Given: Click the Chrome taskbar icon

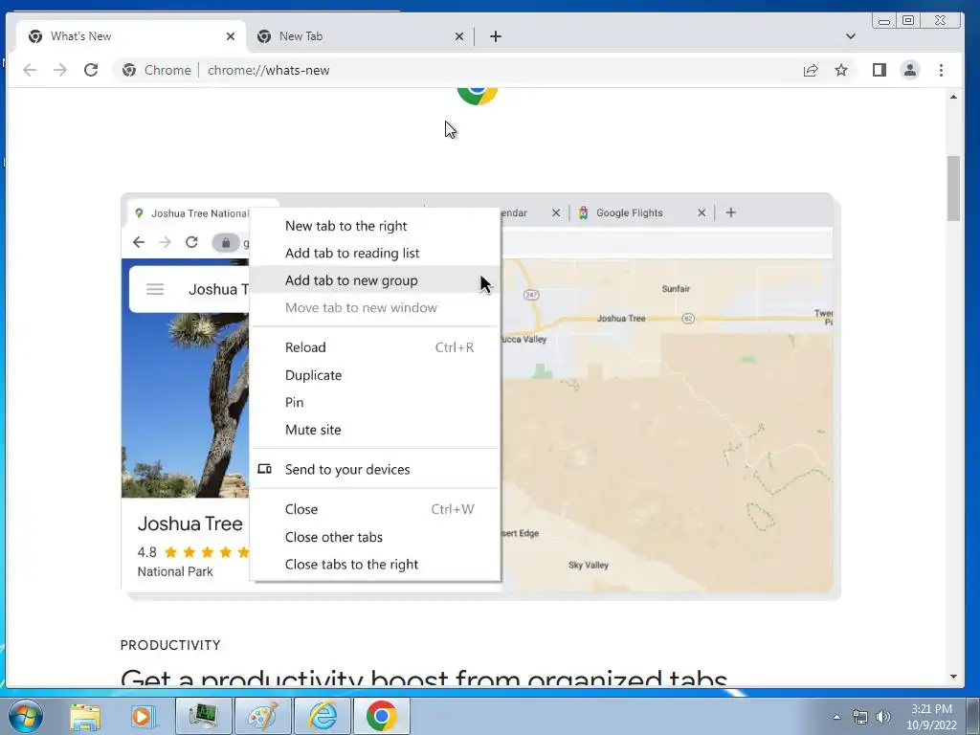Looking at the screenshot, I should coord(382,716).
